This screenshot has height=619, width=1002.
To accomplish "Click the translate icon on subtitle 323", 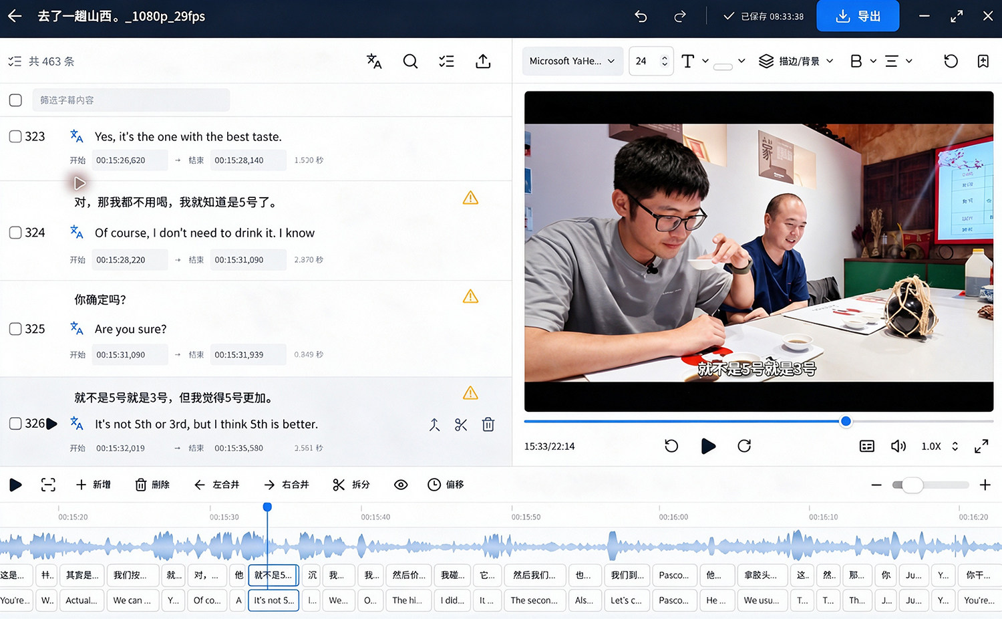I will tap(77, 136).
